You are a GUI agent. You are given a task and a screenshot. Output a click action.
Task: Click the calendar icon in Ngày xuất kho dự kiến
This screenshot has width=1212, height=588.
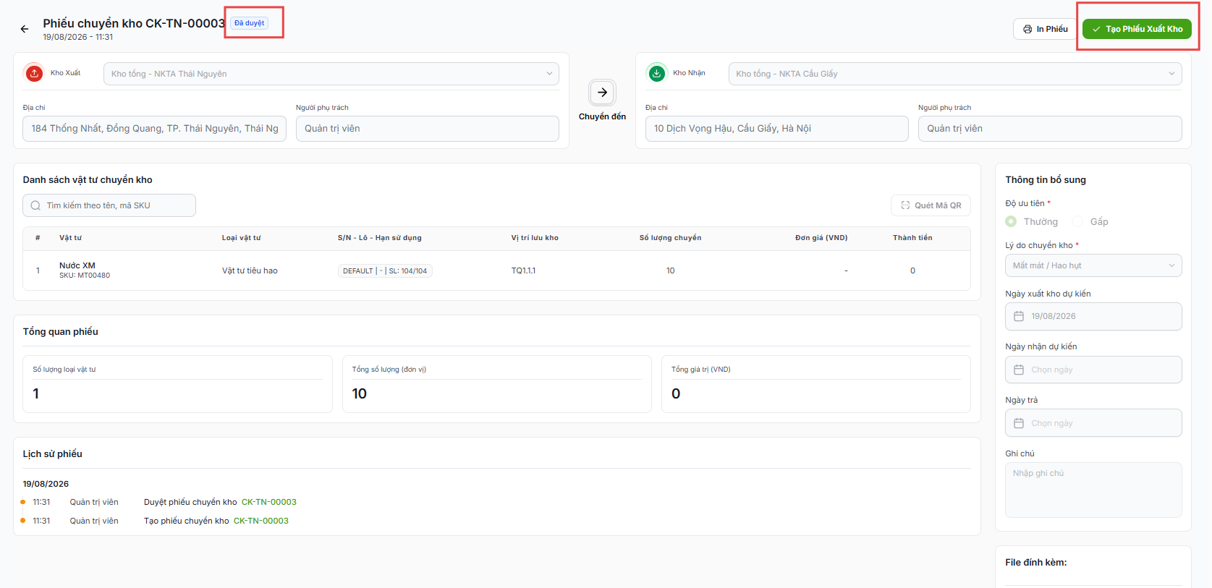(x=1019, y=316)
